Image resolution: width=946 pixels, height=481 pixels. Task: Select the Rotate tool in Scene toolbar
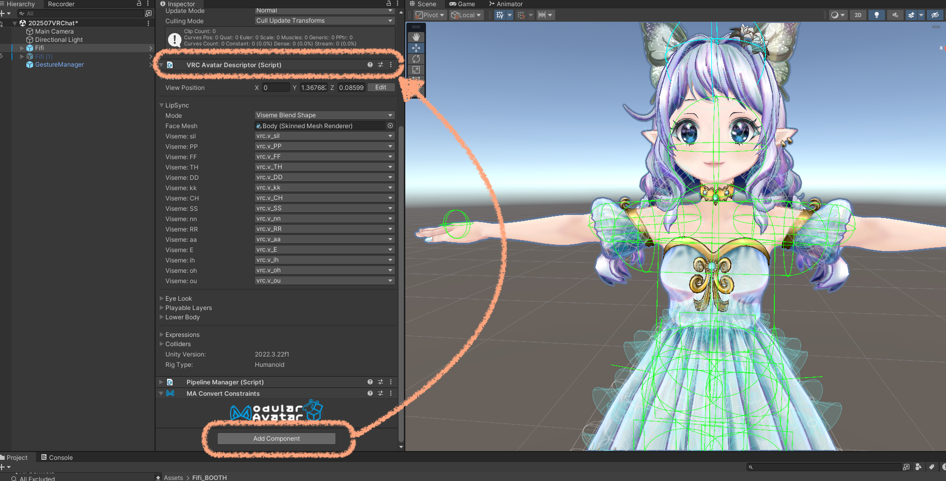pos(416,59)
